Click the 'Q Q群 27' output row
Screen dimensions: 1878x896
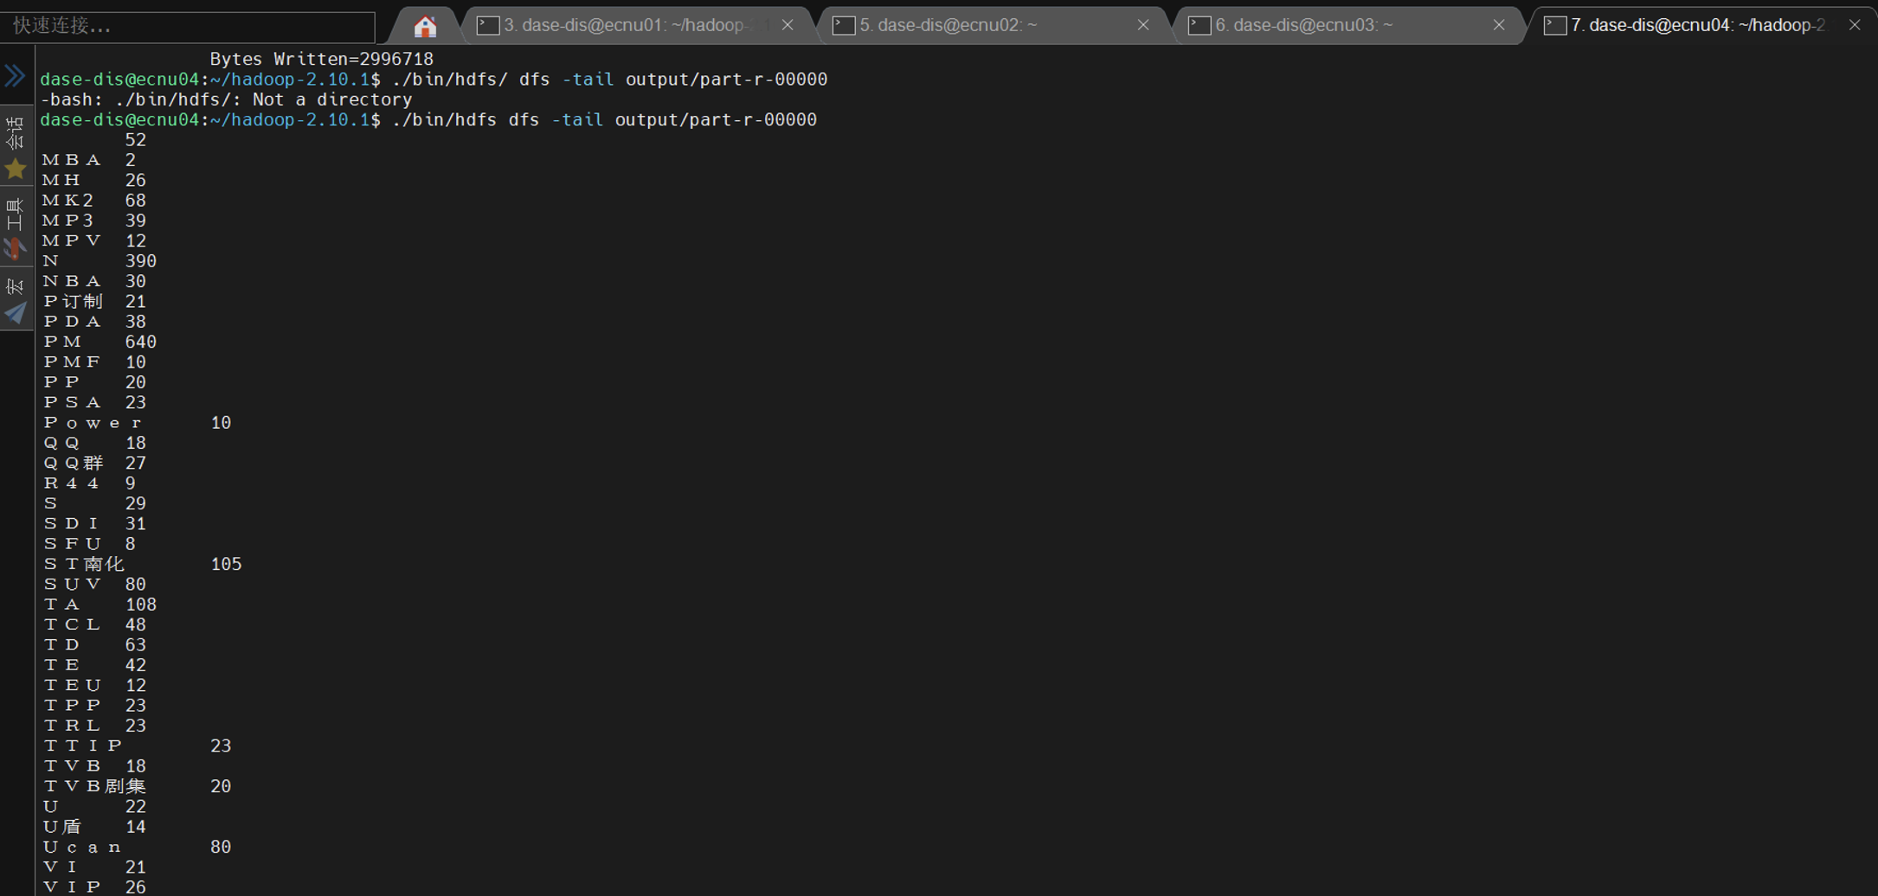coord(94,463)
